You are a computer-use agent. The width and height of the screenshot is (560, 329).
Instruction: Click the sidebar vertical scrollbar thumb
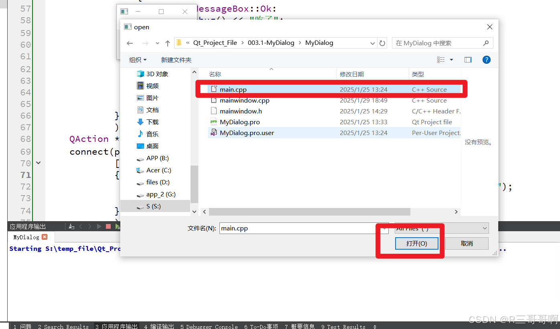click(x=194, y=184)
